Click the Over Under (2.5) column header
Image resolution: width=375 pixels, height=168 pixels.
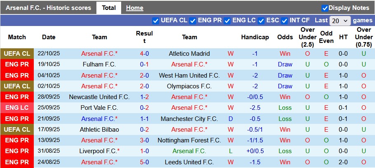[x=307, y=37]
